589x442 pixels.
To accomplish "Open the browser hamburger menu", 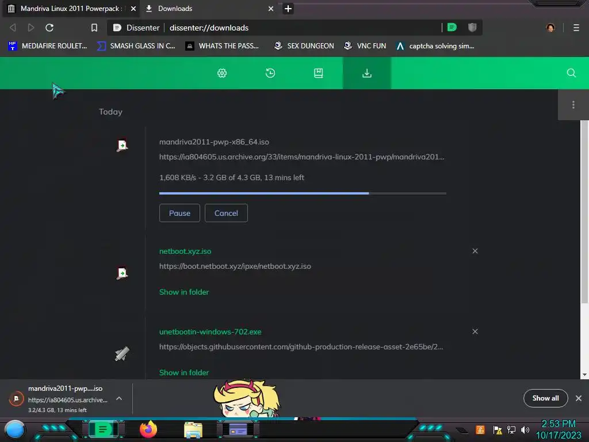I will click(x=576, y=28).
